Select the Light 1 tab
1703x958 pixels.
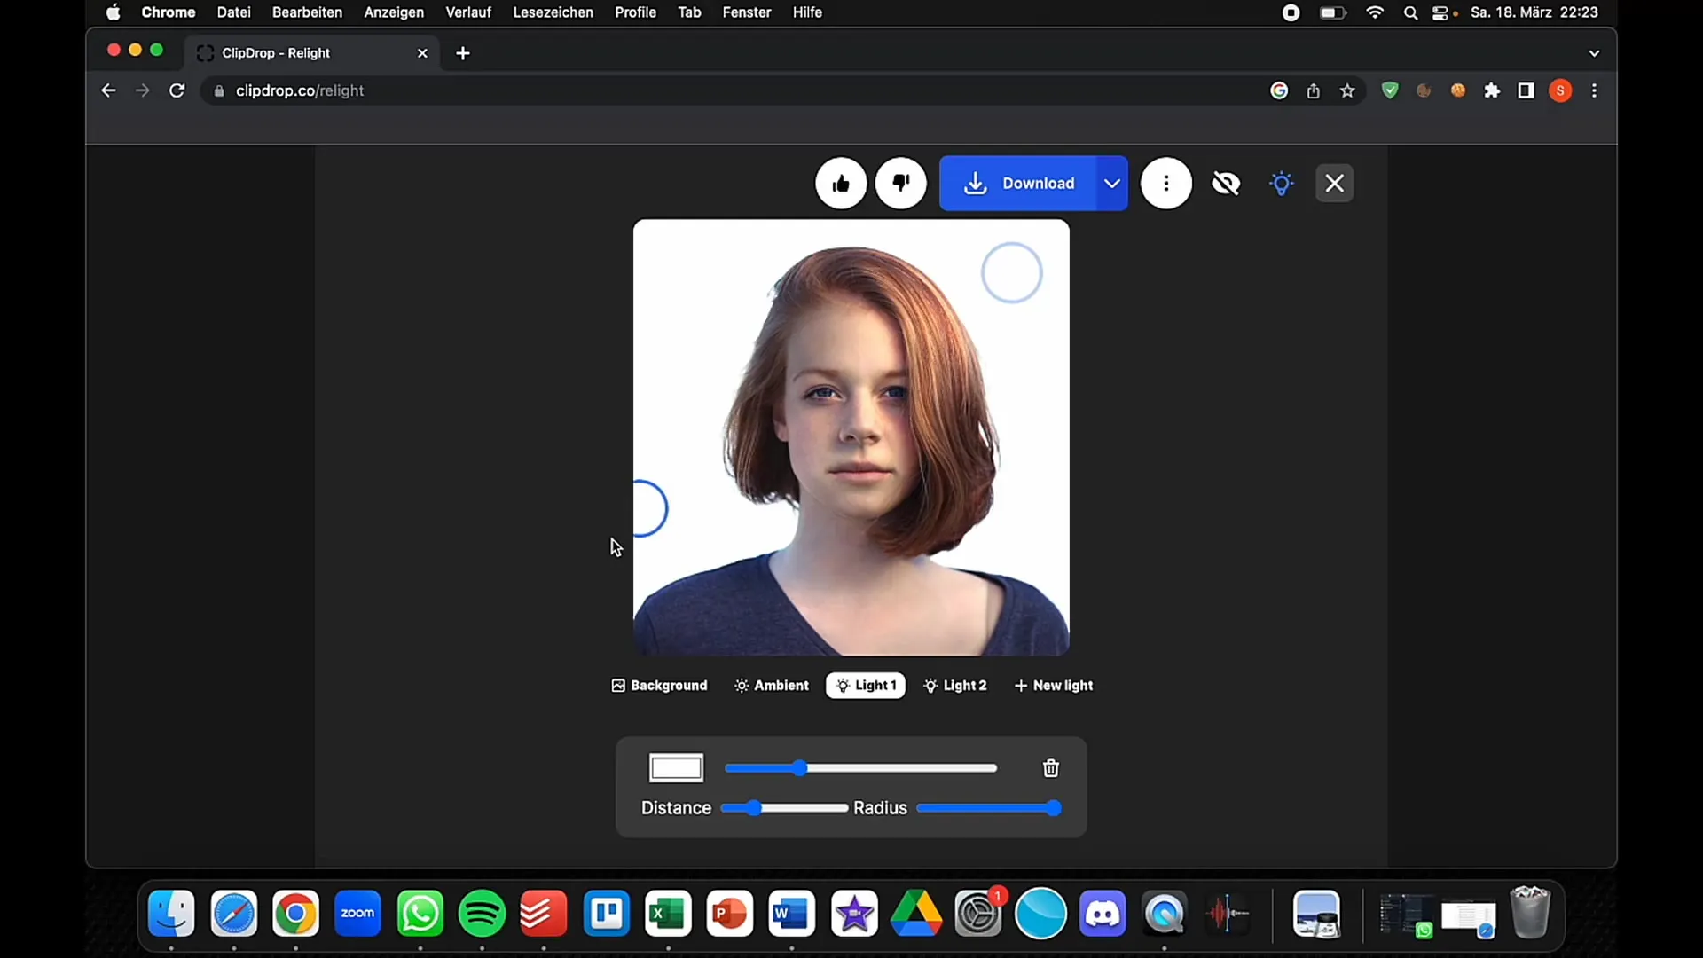(870, 686)
